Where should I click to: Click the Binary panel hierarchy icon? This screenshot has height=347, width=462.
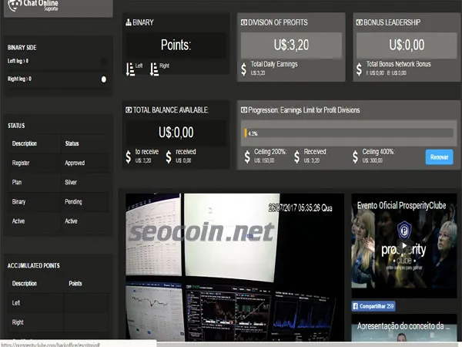pyautogui.click(x=129, y=22)
